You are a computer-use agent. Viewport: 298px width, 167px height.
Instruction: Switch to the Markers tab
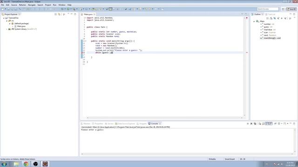86,124
